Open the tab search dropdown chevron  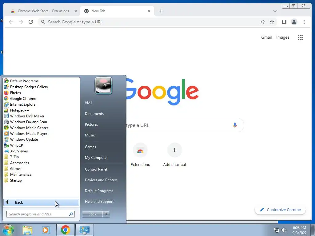tap(275, 11)
